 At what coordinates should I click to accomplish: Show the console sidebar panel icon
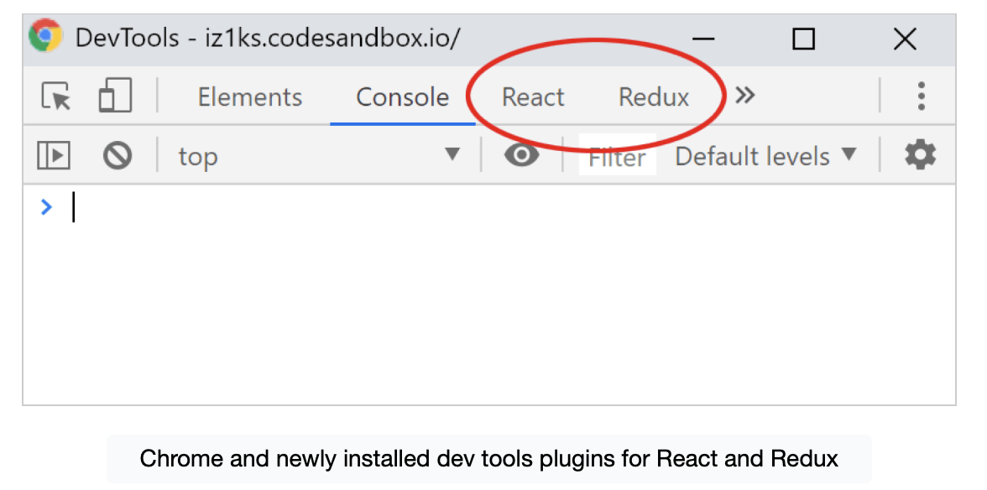pyautogui.click(x=54, y=155)
